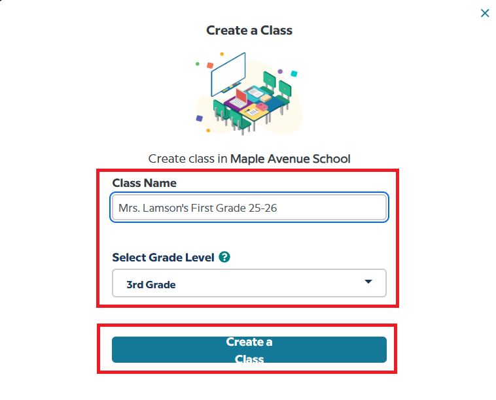Screen dimensions: 496x400
Task: Click the purple confetti square left of the illustration
Action: [x=199, y=118]
